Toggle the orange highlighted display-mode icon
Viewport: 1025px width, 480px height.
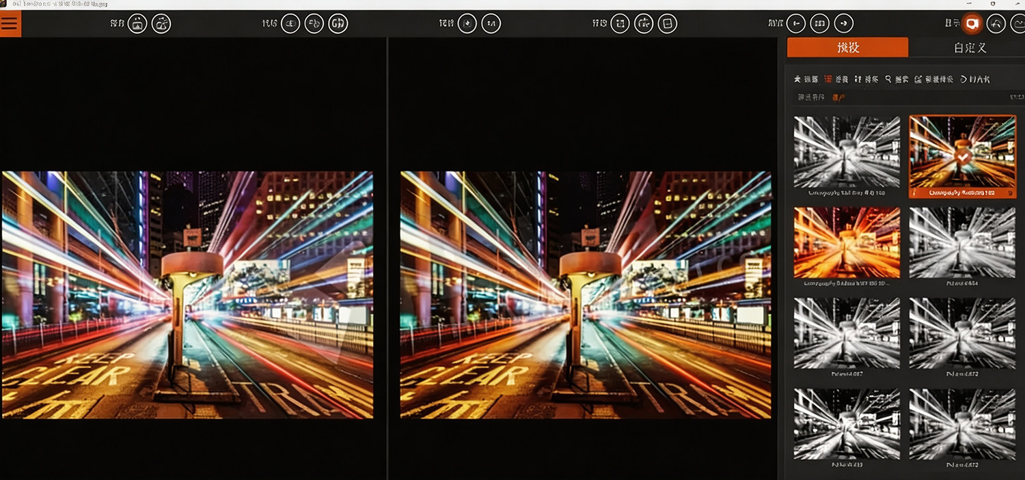coord(972,24)
